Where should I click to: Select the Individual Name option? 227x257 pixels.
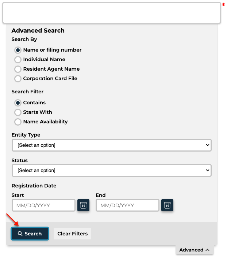(x=18, y=60)
